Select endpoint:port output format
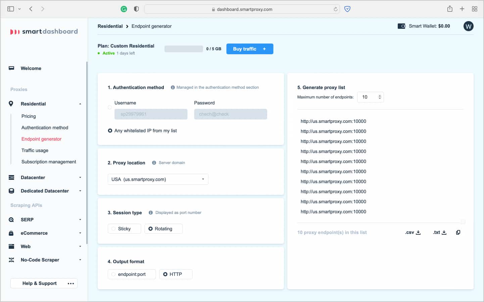Image resolution: width=484 pixels, height=302 pixels. tap(132, 274)
